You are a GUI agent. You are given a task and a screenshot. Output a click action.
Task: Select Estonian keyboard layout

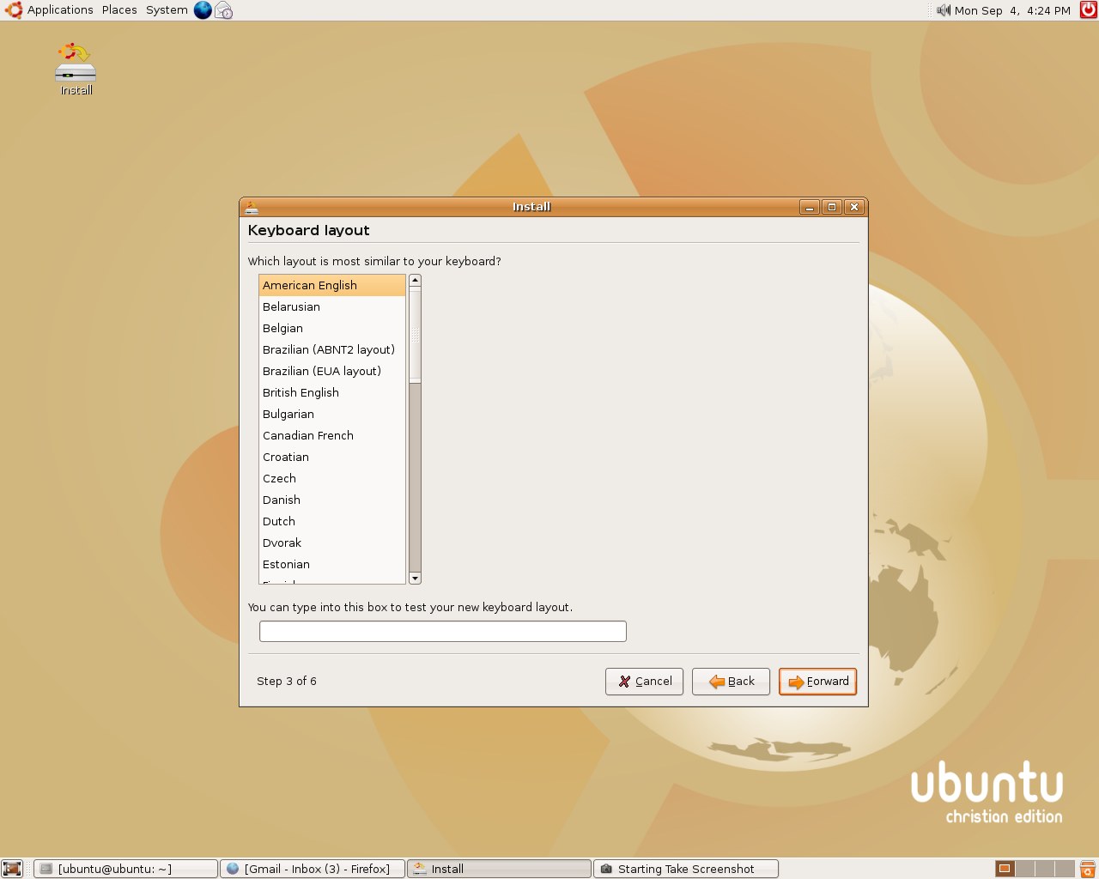[x=332, y=564]
